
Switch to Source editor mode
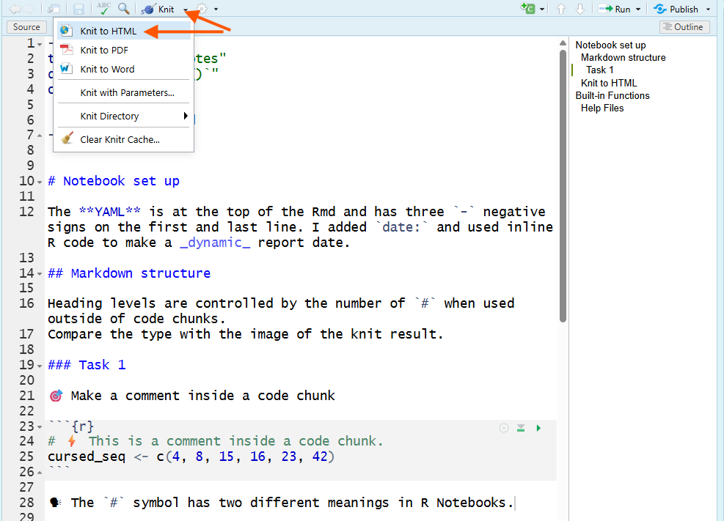26,27
